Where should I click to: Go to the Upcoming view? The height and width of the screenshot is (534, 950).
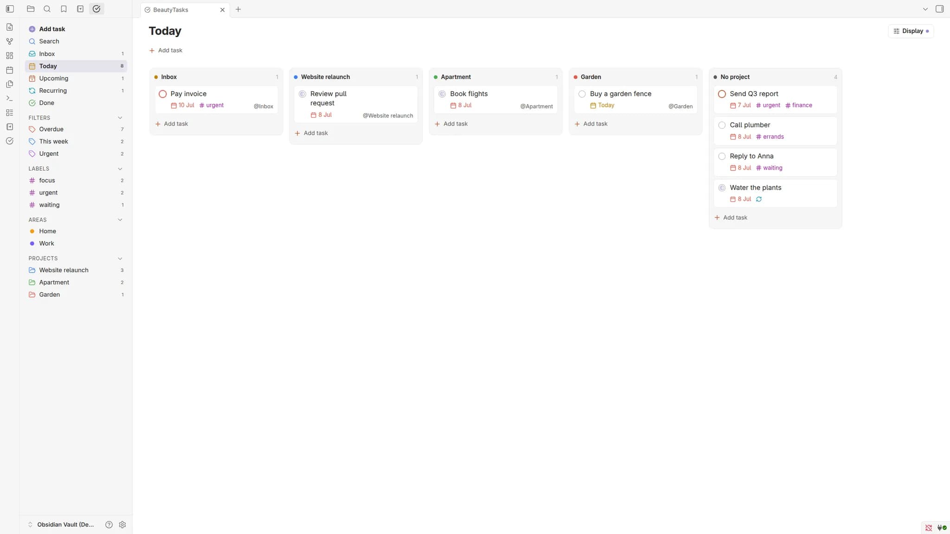click(x=76, y=78)
